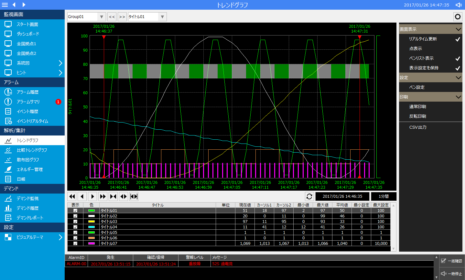The image size is (465, 280).
Task: Open 散布図グラフ from the sidebar
Action: point(28,160)
